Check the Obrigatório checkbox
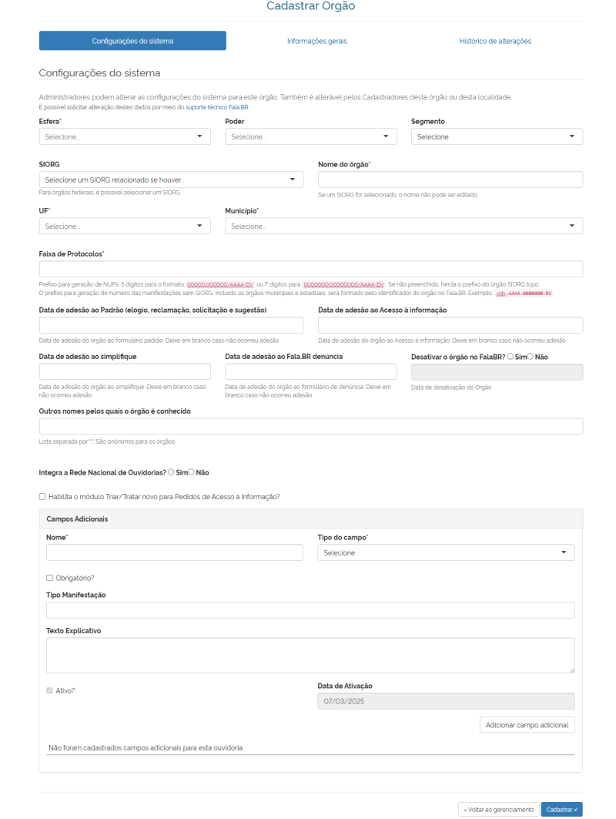This screenshot has height=819, width=616. [x=50, y=578]
